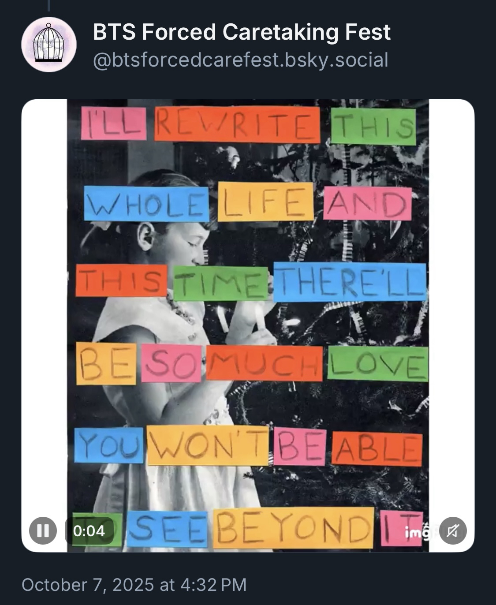Click the 0:04 elapsed time badge

(x=89, y=530)
